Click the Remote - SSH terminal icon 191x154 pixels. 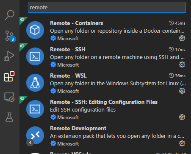(35, 56)
